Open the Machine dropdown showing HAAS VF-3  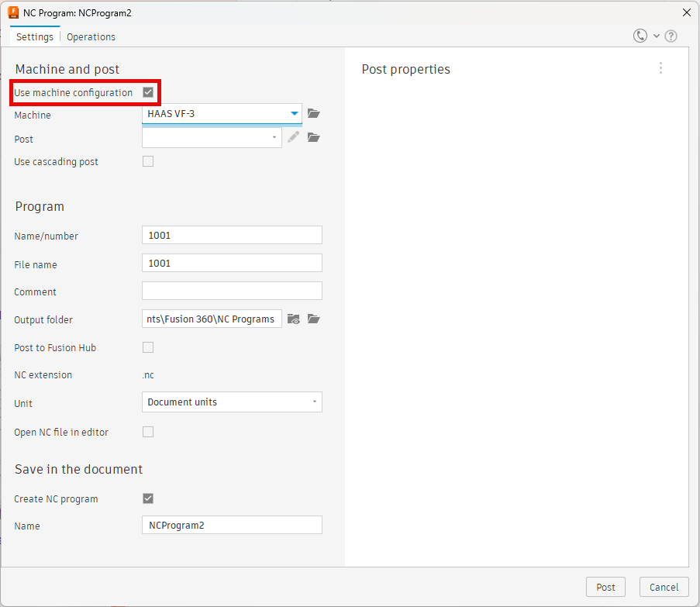pyautogui.click(x=222, y=114)
